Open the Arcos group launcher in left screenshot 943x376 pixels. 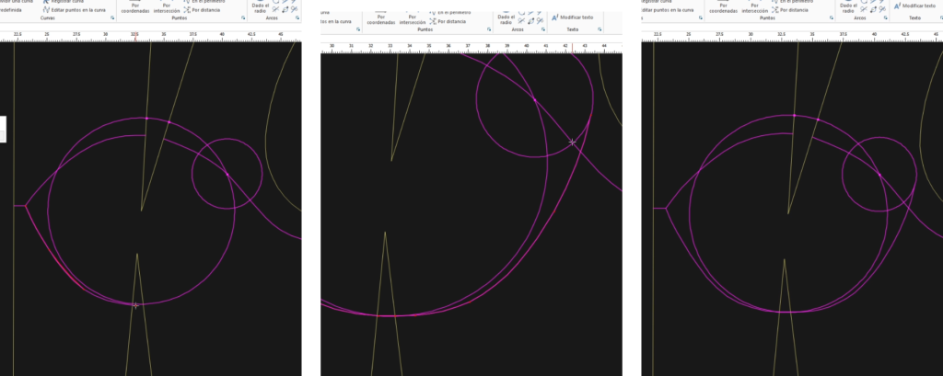click(x=297, y=18)
